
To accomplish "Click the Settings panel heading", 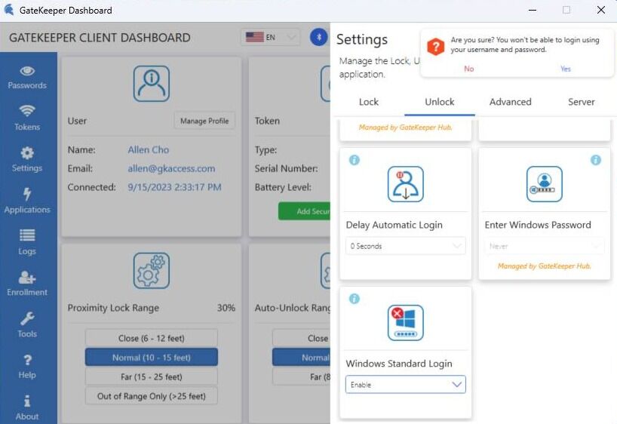I will point(362,39).
